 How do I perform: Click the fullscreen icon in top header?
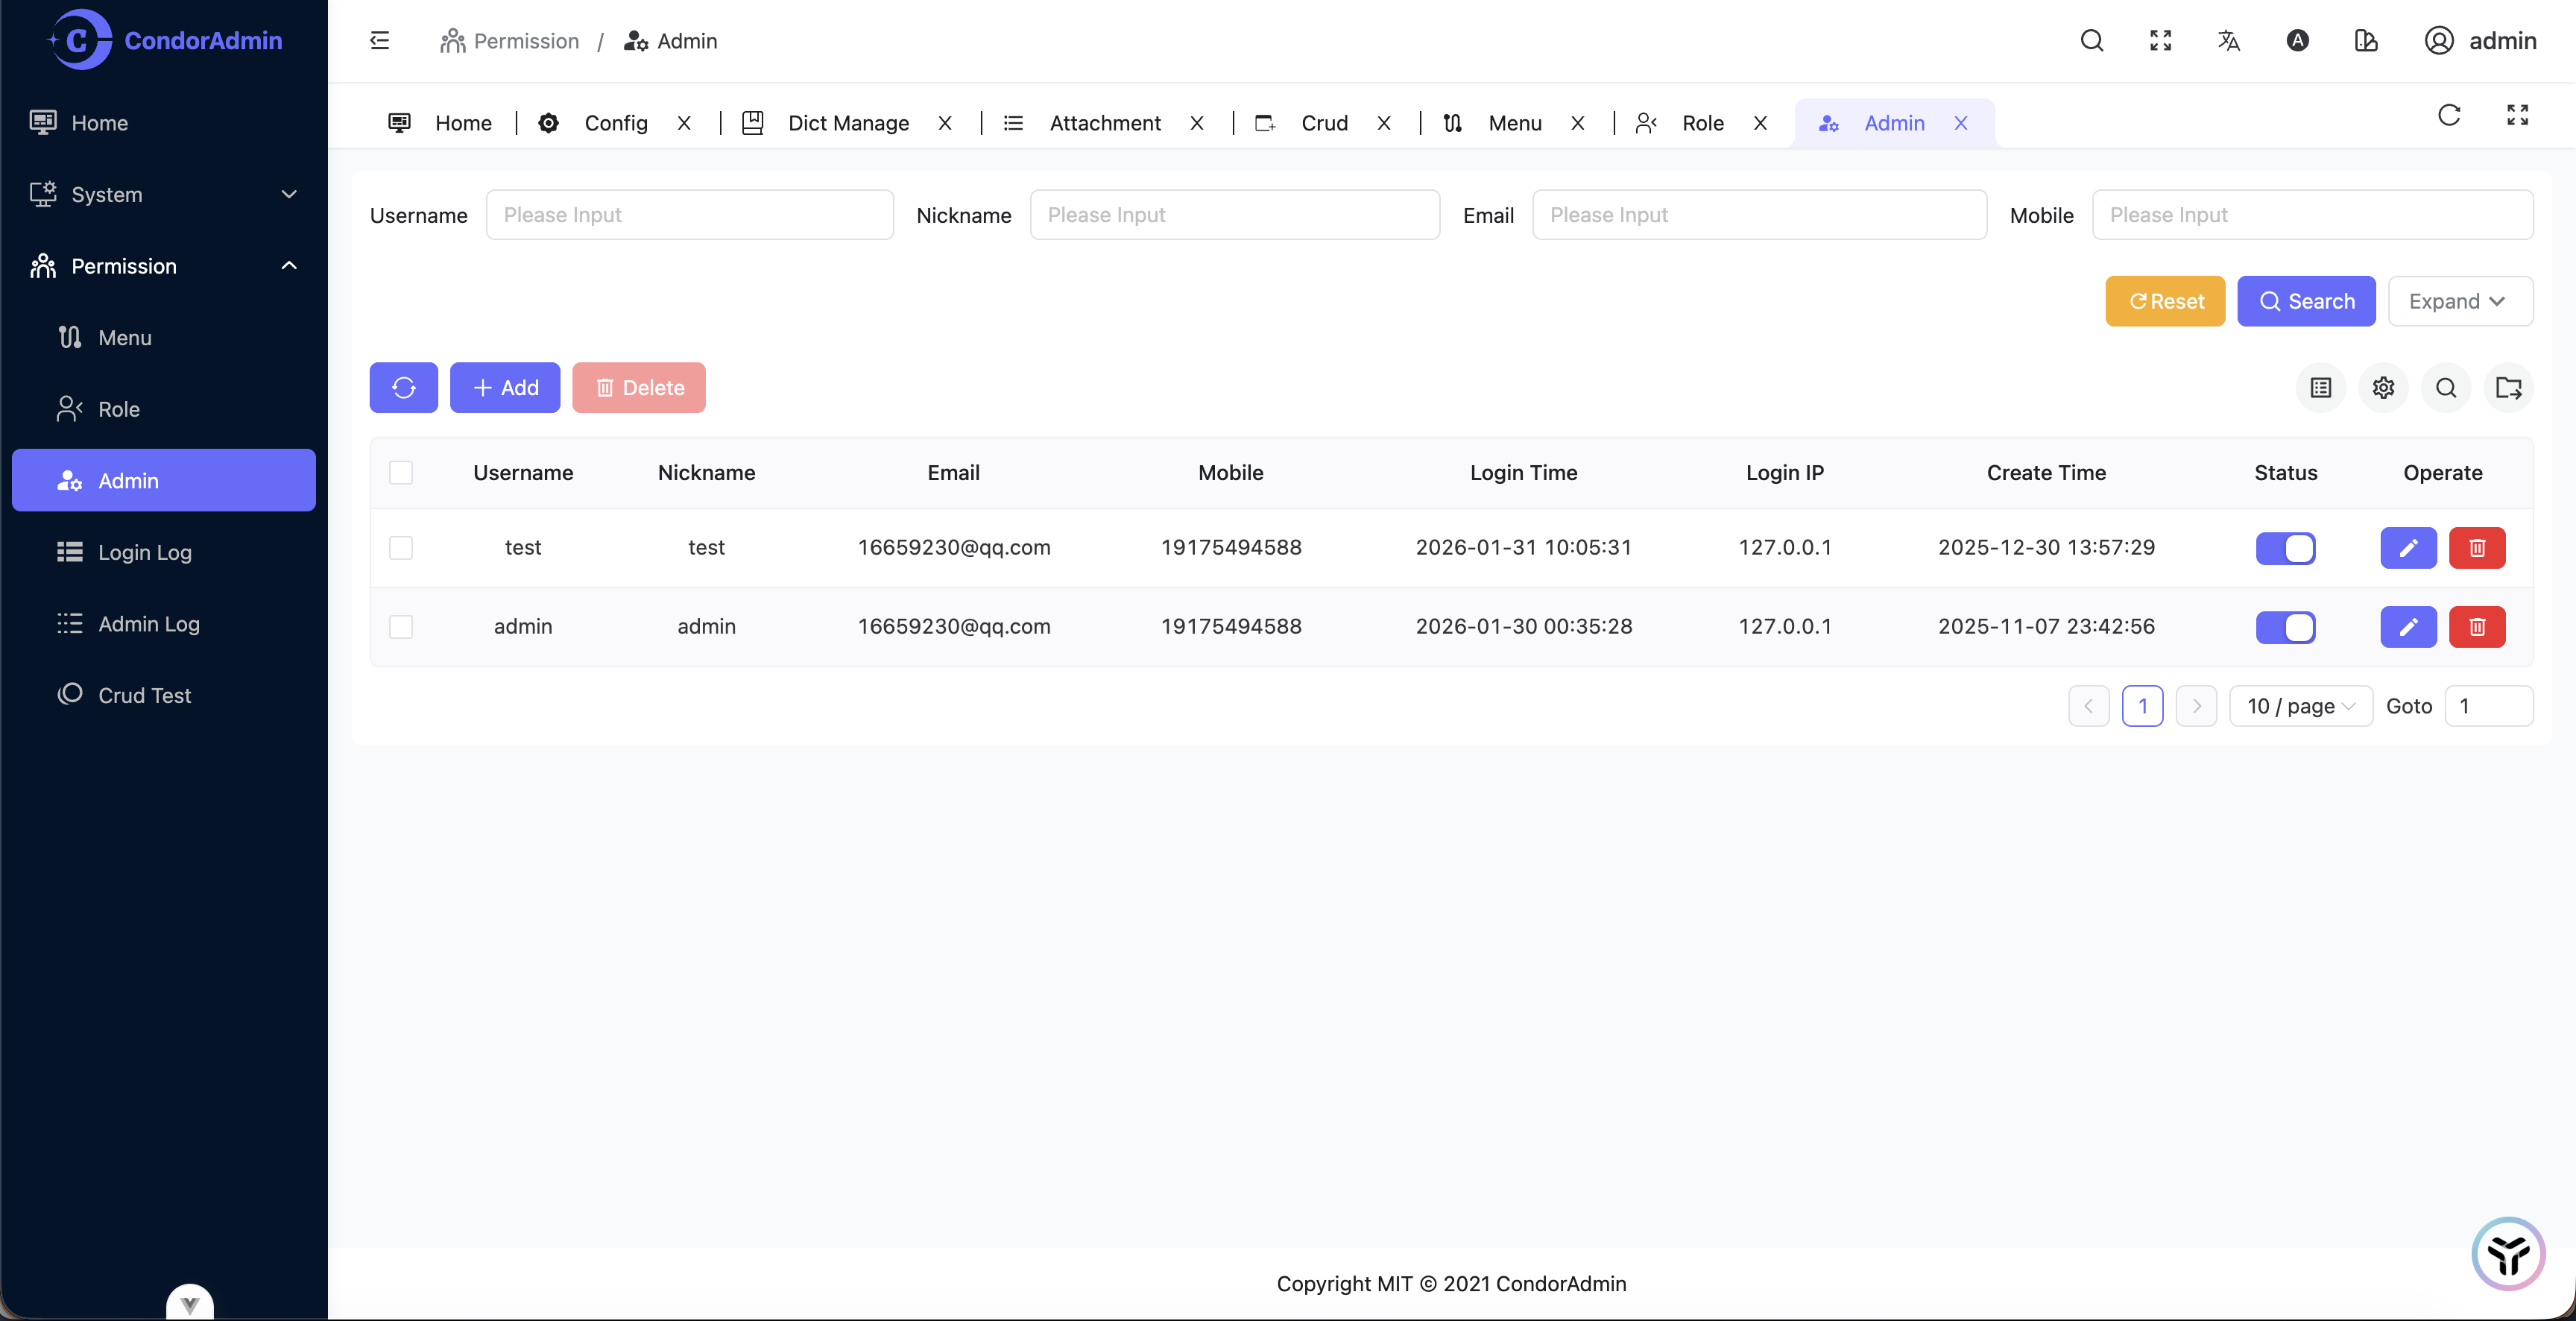pyautogui.click(x=2160, y=41)
